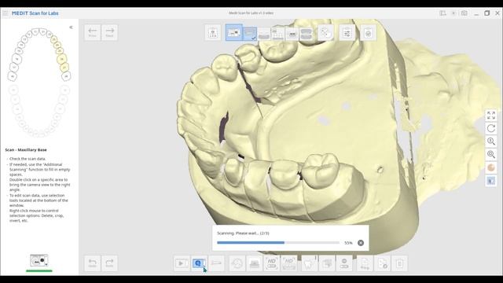Select tooth 28 in the chart
Viewport: 503px width, 283px height.
(66, 76)
